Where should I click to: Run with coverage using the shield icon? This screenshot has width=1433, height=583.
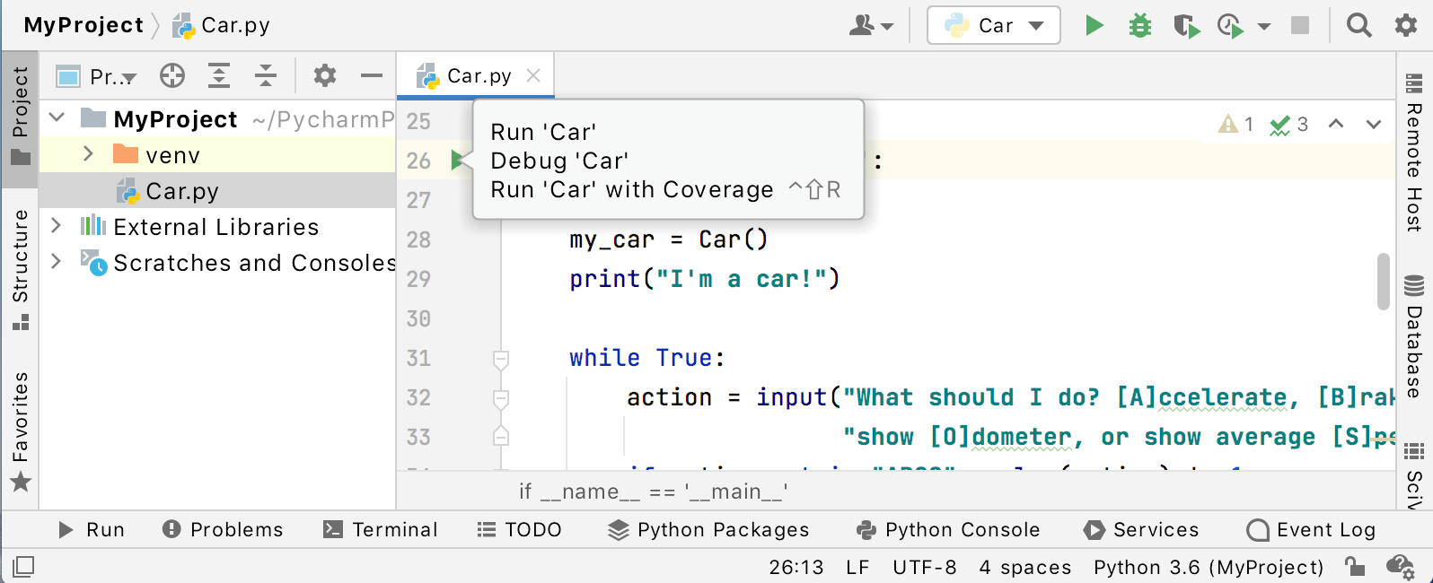(1185, 26)
